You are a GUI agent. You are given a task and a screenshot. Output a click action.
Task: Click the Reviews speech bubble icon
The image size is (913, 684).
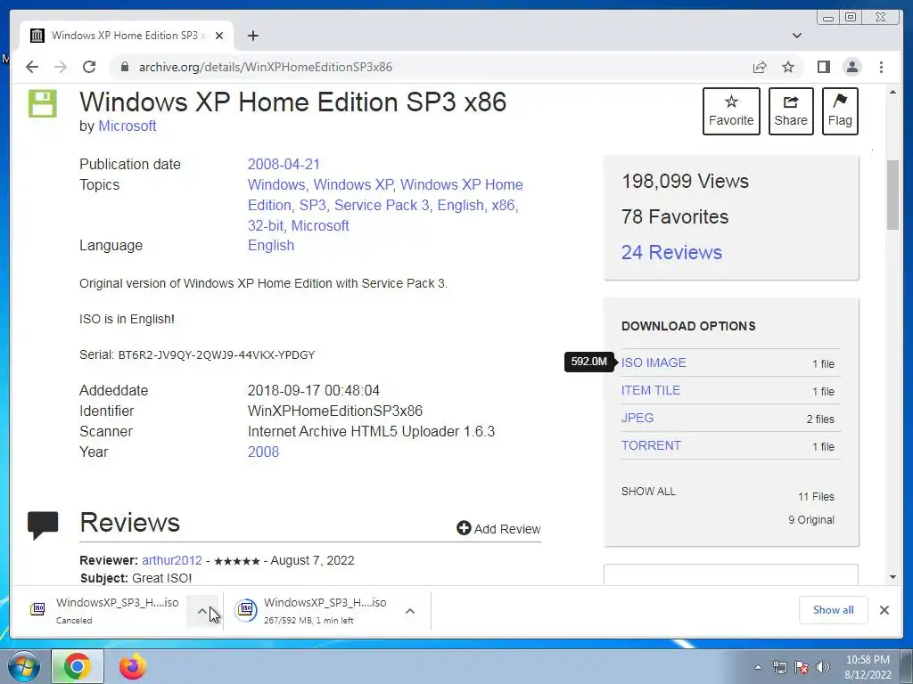pyautogui.click(x=43, y=525)
